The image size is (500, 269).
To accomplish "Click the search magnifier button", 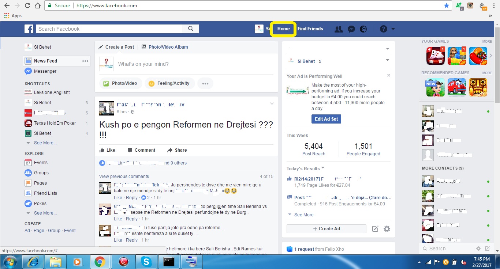I will [191, 29].
